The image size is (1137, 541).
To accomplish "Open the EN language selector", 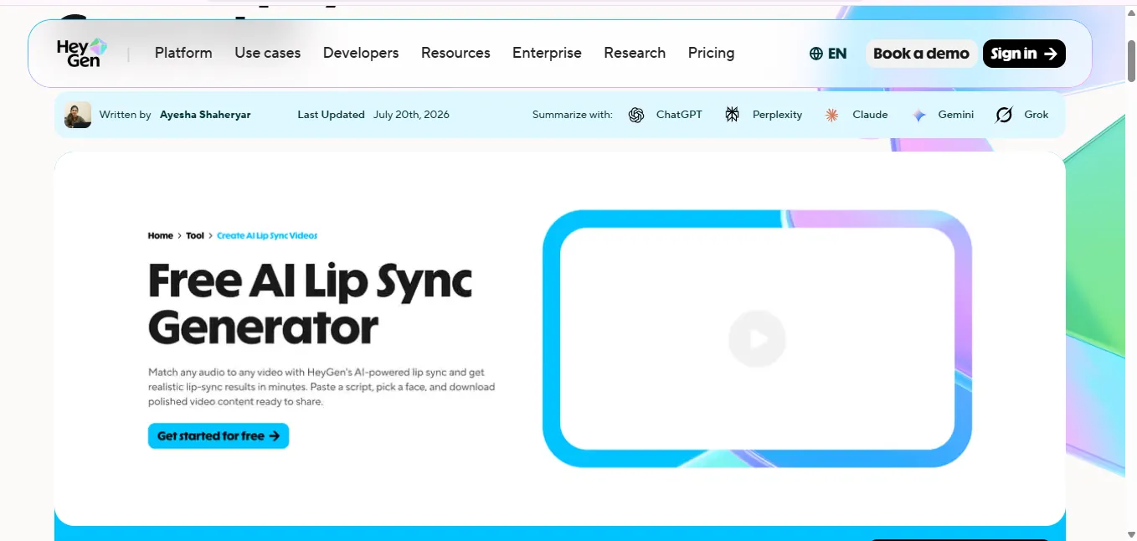I will pyautogui.click(x=828, y=54).
